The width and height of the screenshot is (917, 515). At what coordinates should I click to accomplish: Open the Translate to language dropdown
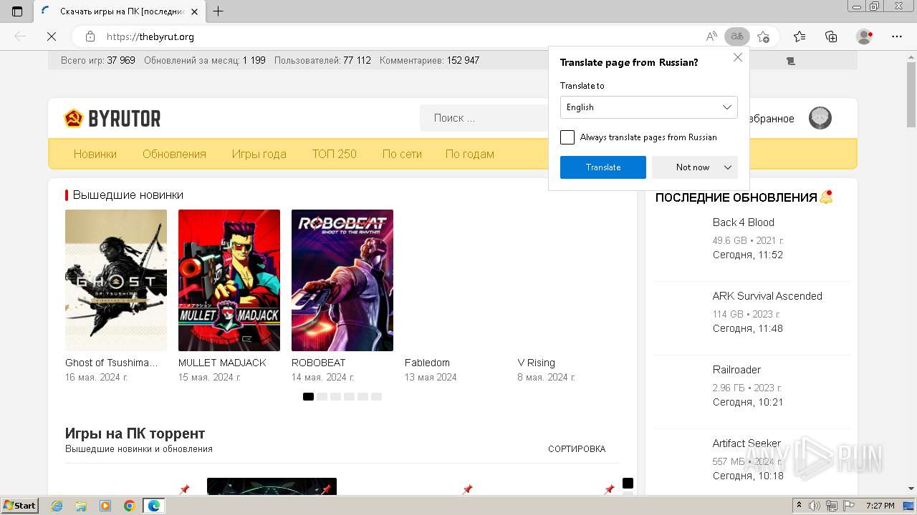click(649, 107)
